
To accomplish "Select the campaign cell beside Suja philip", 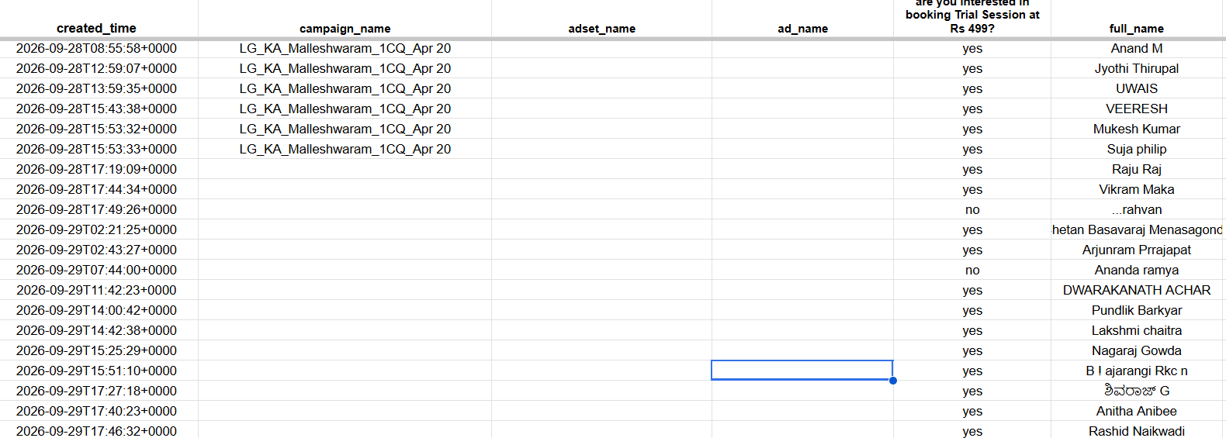I will [345, 149].
